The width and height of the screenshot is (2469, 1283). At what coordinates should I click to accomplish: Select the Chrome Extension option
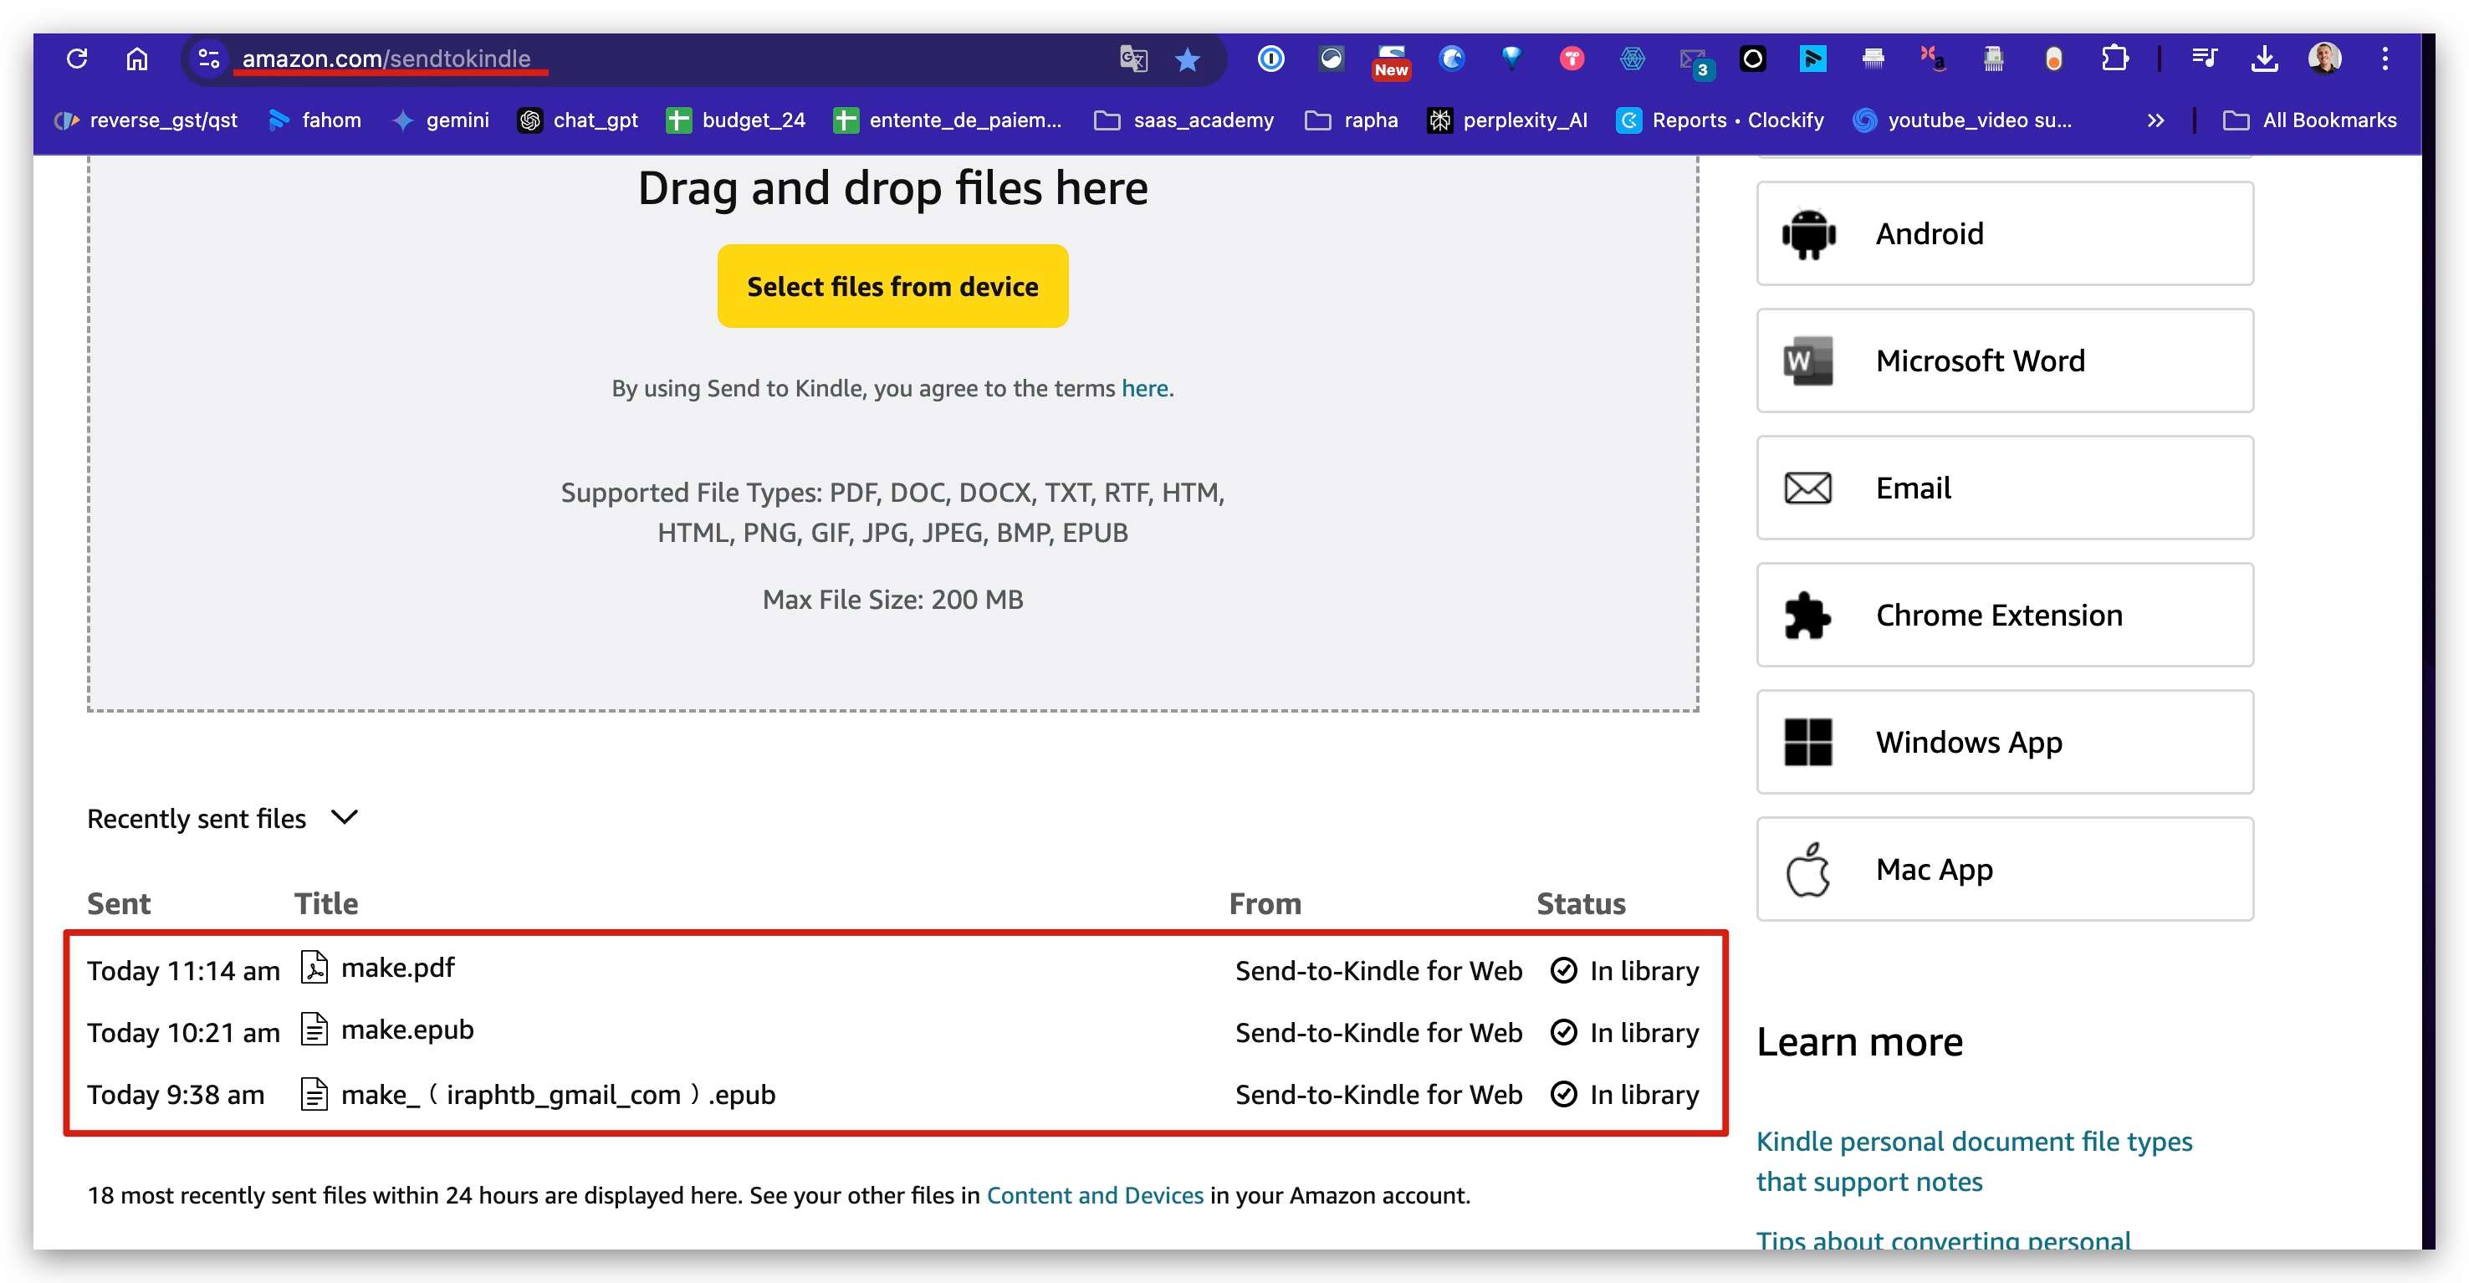pyautogui.click(x=2004, y=615)
